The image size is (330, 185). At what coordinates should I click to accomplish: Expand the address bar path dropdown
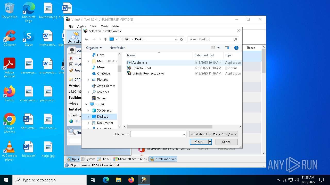point(176,39)
